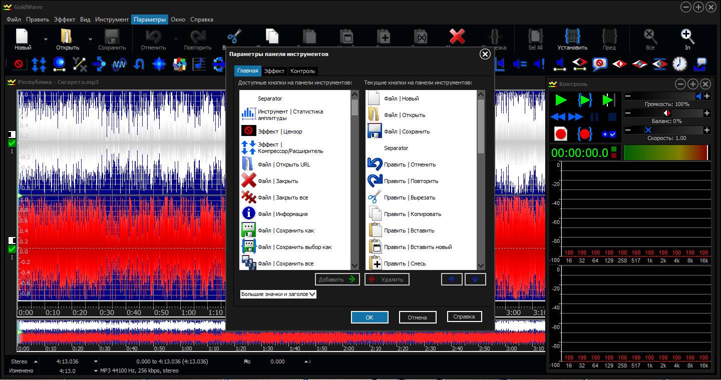Expand the dropdown arrow next to Открыть
The image size is (721, 380).
90,38
